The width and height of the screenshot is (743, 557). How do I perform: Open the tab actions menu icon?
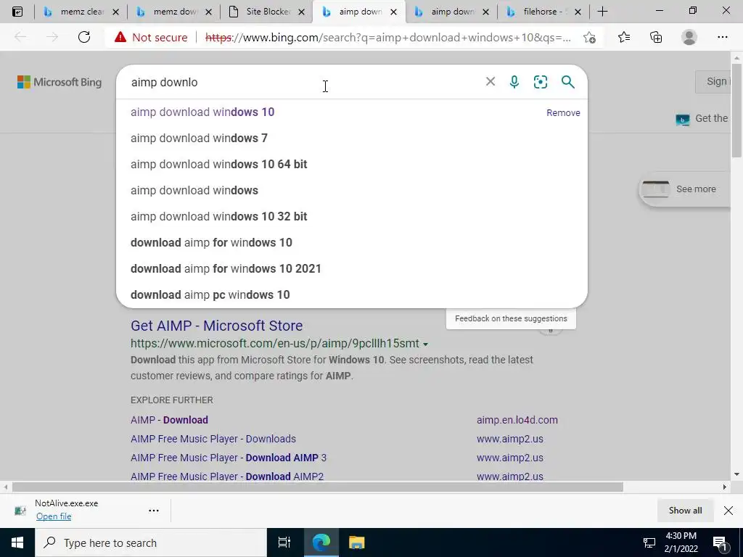click(17, 12)
